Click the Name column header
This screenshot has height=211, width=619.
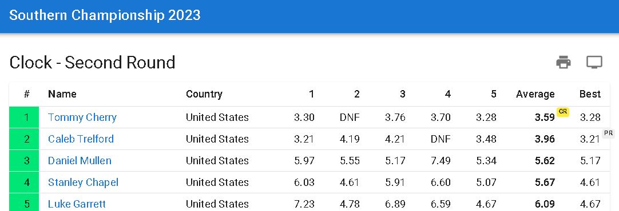point(62,94)
